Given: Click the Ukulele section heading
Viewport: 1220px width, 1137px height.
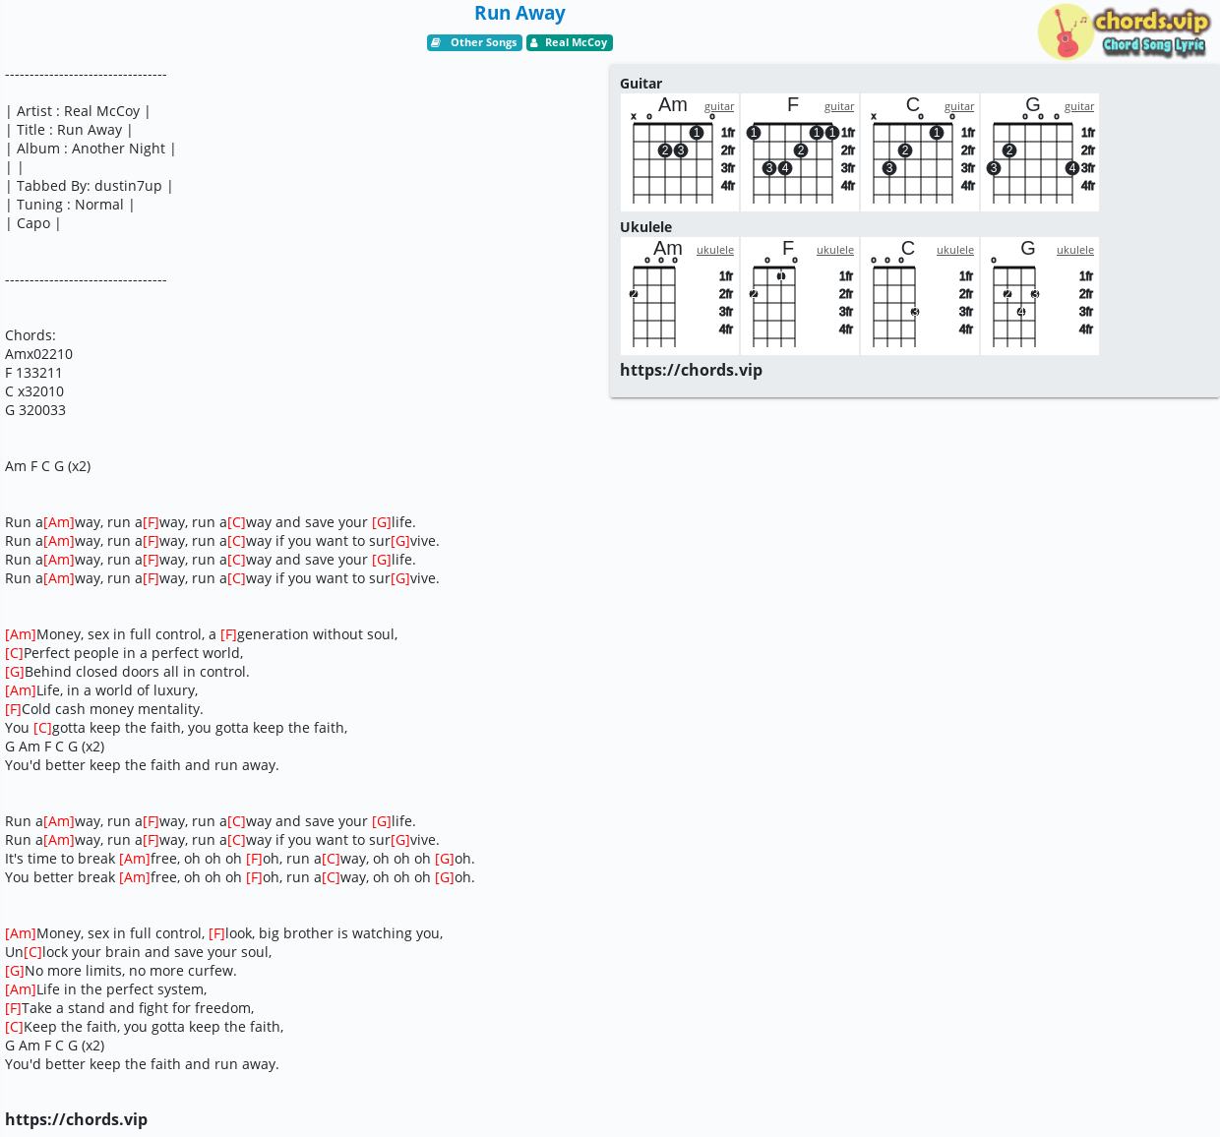Looking at the screenshot, I should (x=645, y=226).
